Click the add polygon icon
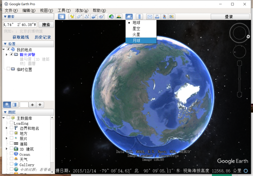This screenshot has height=176, width=253. tap(80, 17)
